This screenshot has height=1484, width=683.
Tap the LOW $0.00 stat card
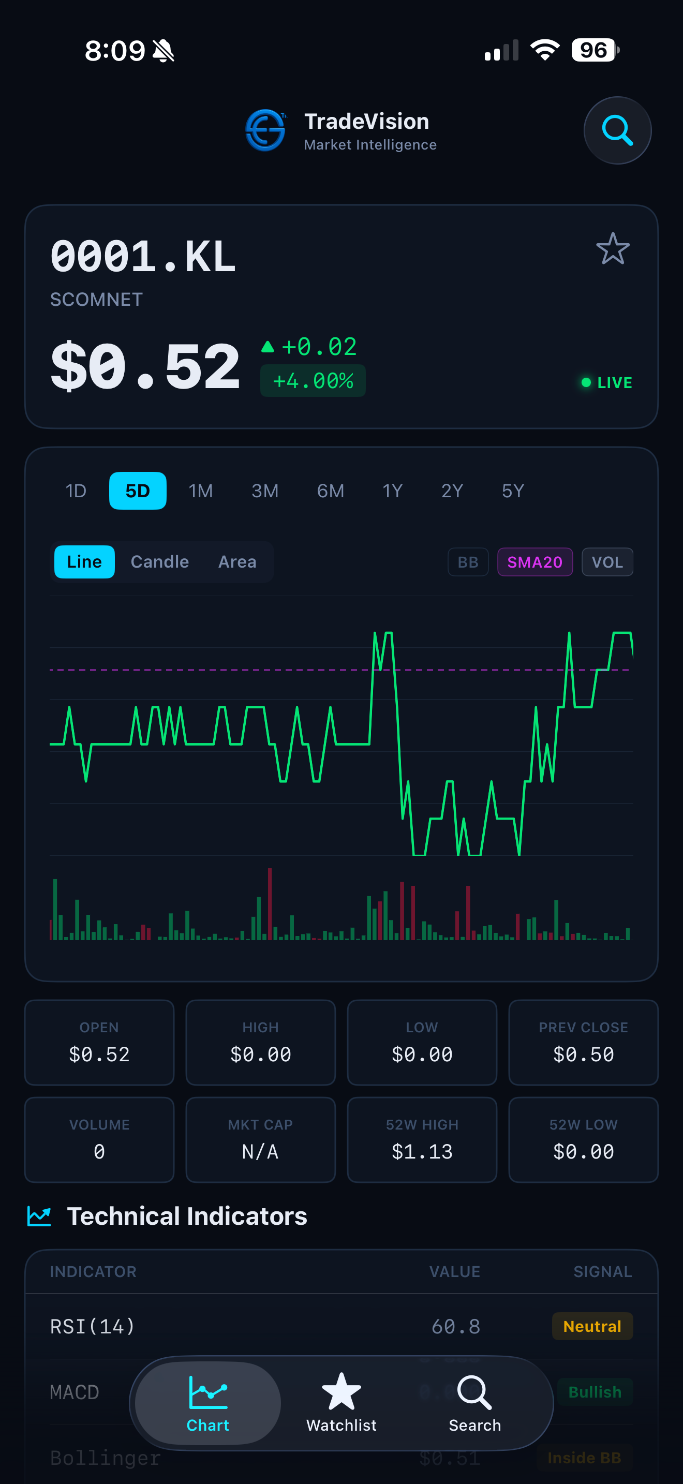pyautogui.click(x=422, y=1043)
